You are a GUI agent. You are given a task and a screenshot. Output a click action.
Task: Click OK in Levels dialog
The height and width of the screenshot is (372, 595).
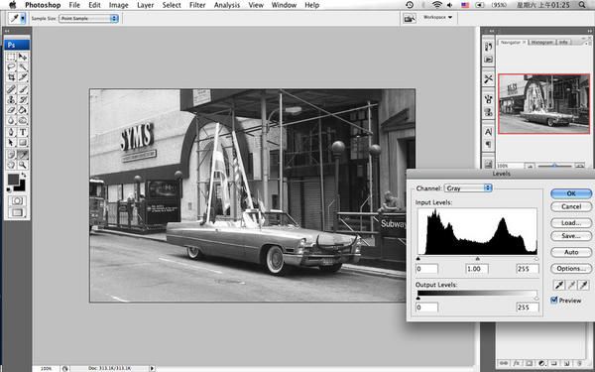pos(571,193)
